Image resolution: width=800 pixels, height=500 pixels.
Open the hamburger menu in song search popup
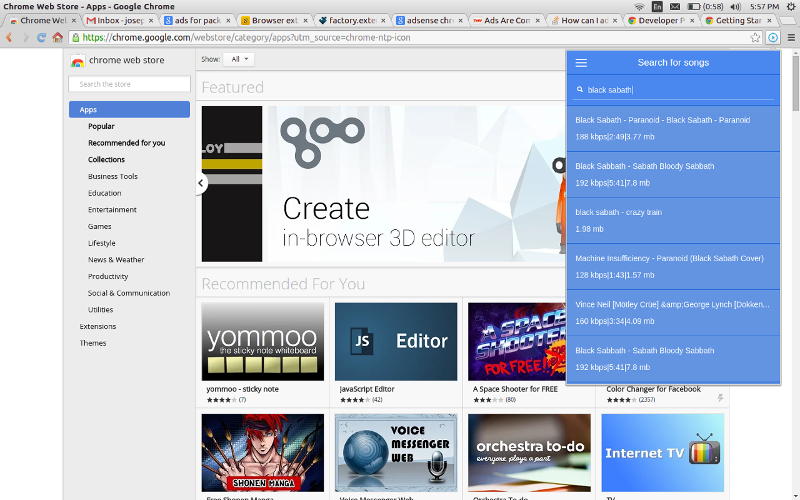(x=581, y=62)
